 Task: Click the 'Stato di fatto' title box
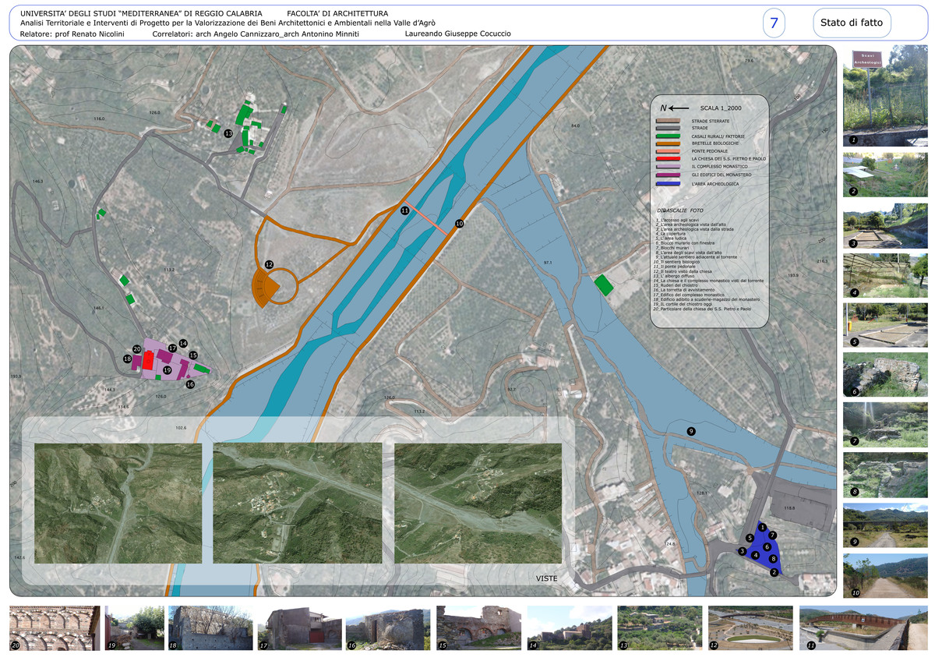pos(852,23)
